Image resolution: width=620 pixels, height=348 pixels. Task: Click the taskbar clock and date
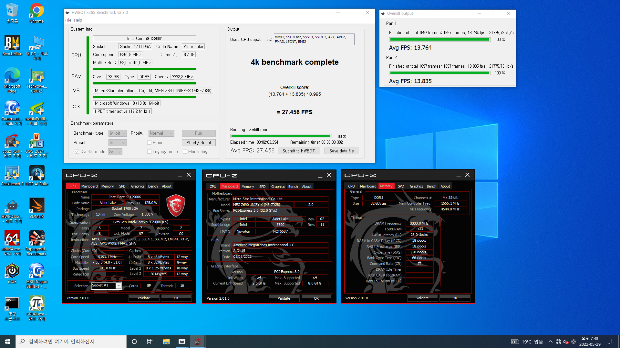coord(590,342)
